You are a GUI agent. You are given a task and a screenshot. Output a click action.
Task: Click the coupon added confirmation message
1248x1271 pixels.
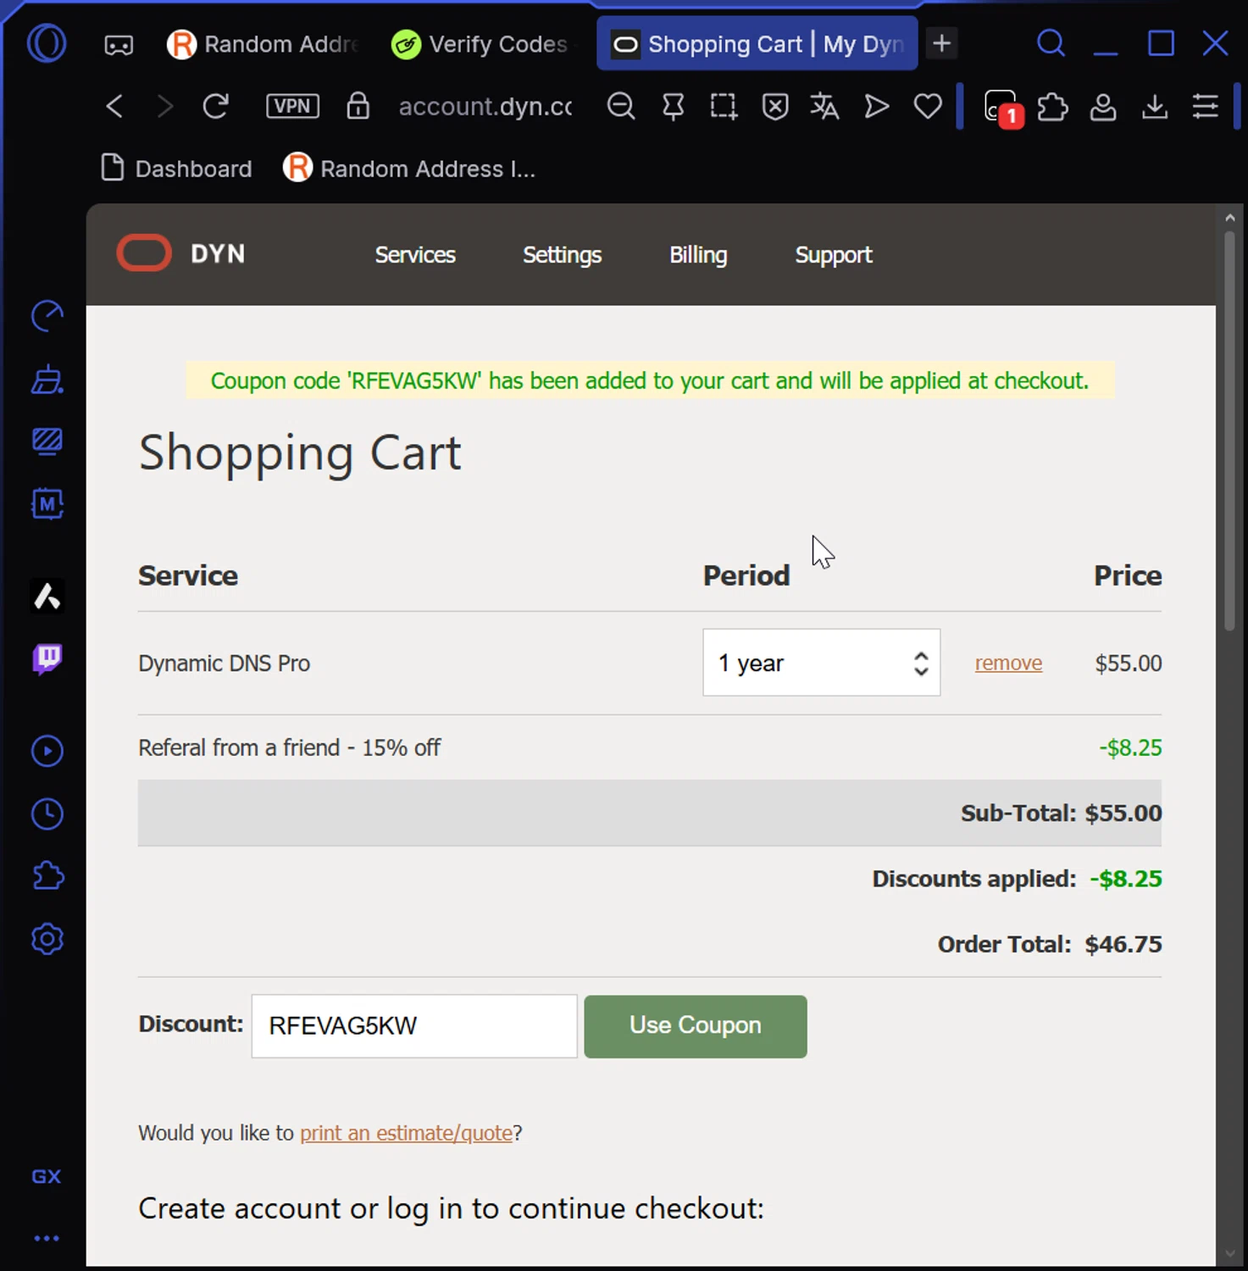(x=650, y=380)
